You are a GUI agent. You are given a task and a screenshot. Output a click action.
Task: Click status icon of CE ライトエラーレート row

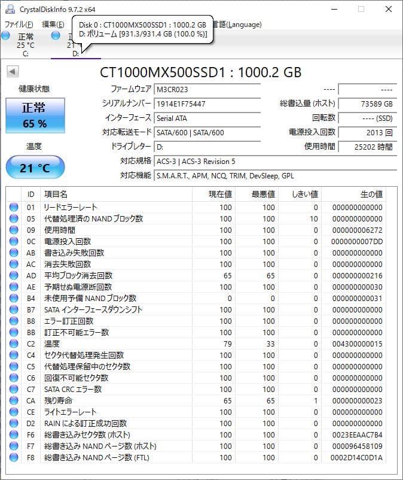point(14,412)
